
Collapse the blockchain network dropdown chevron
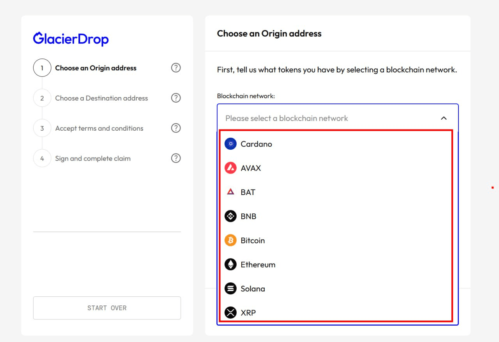tap(444, 118)
